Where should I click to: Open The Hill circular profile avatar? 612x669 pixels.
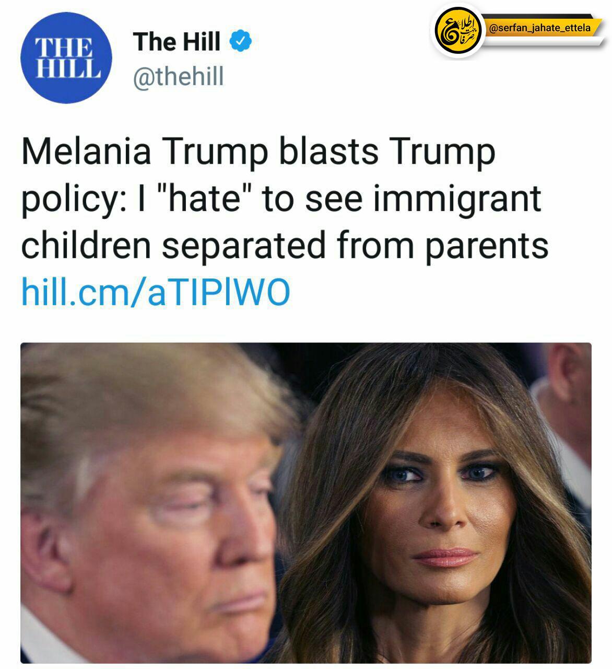click(x=66, y=58)
